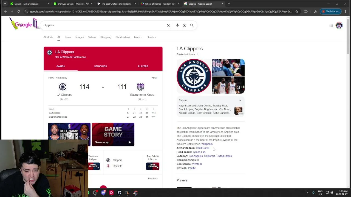Open the Google apps grid
Screen dimensions: 351x197
pos(331,25)
